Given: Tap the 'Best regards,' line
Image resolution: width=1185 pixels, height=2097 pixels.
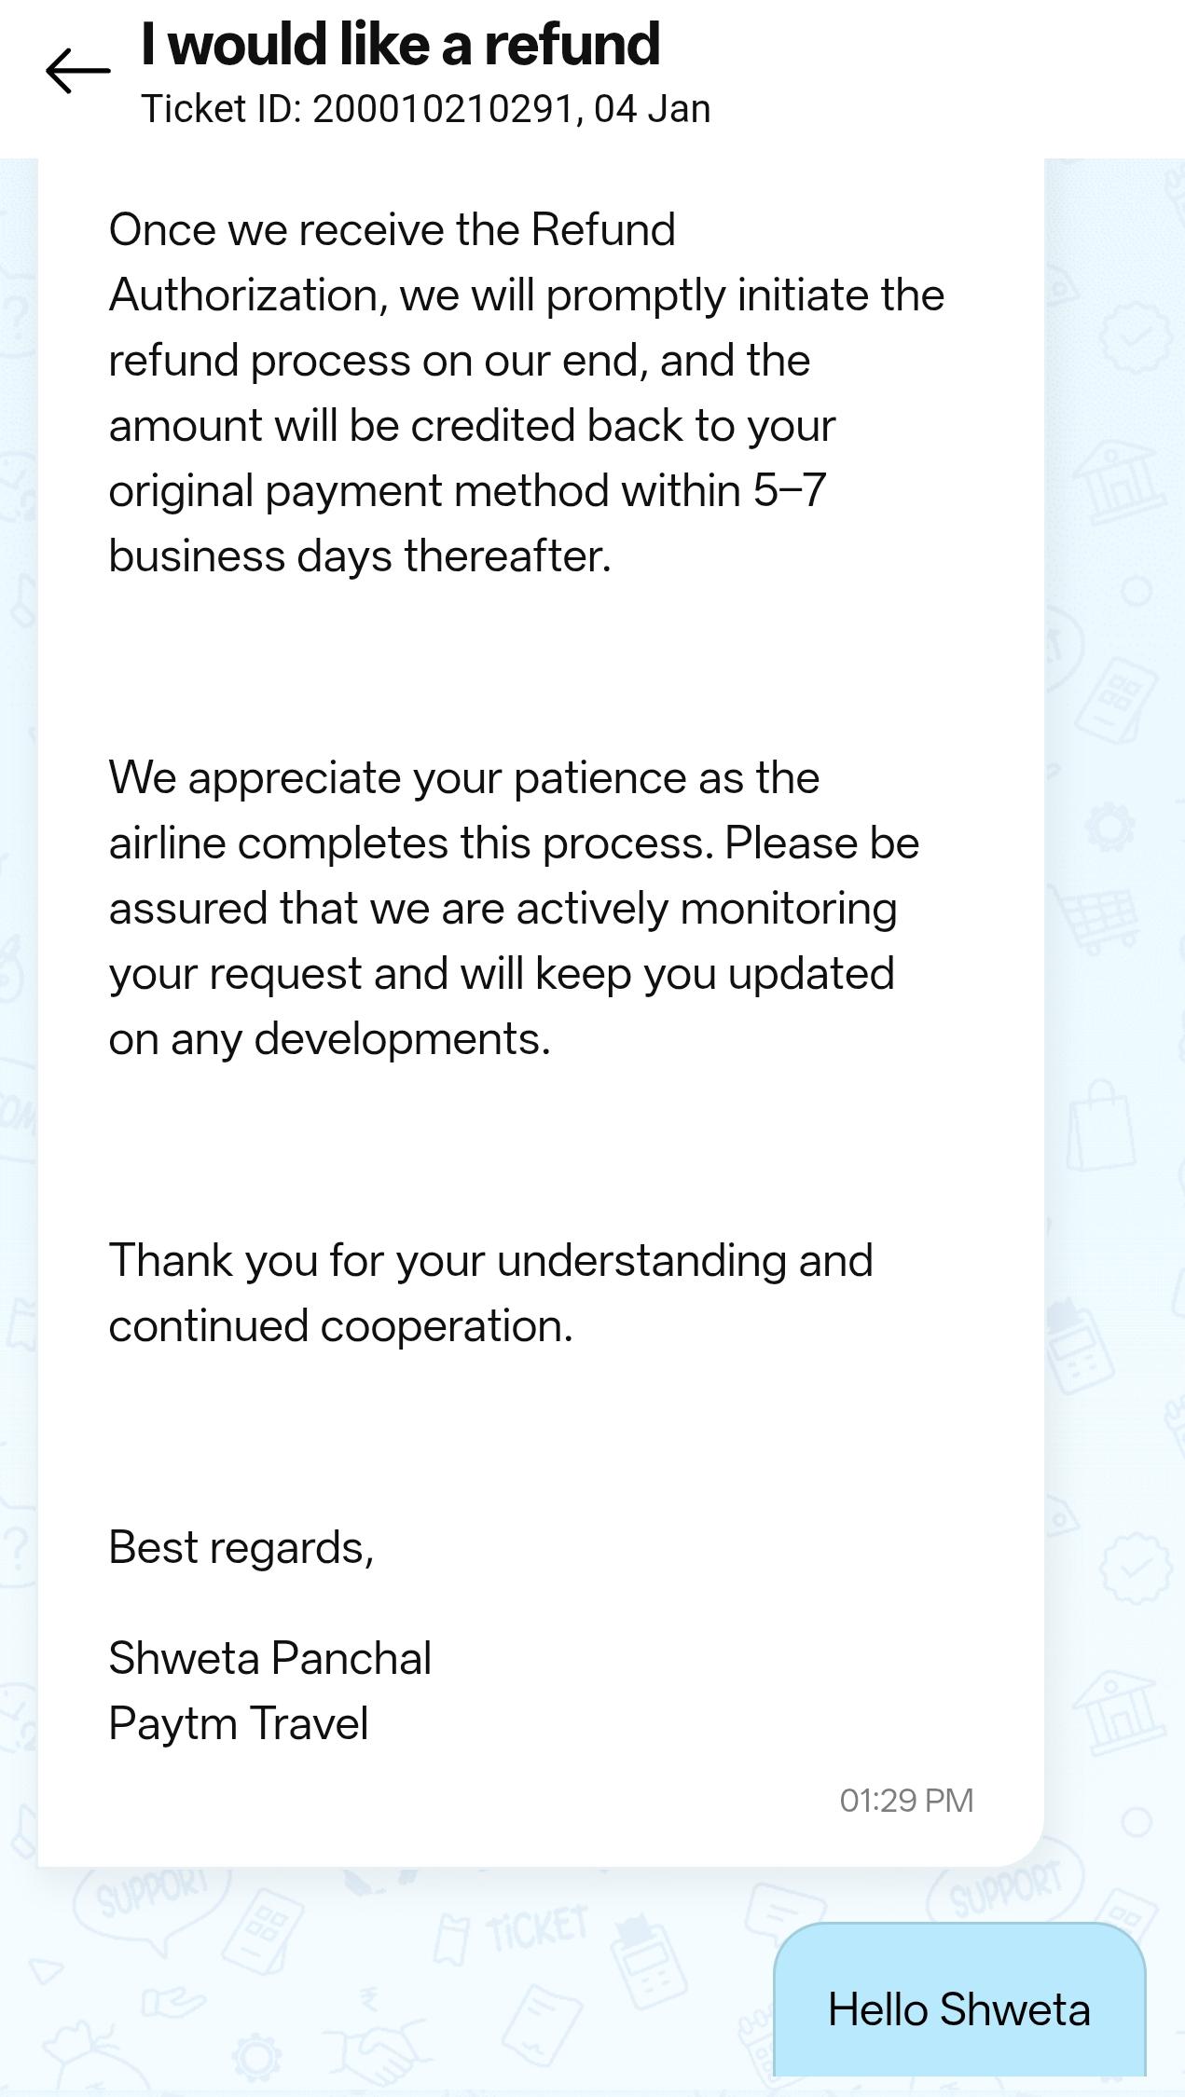Looking at the screenshot, I should pyautogui.click(x=241, y=1547).
